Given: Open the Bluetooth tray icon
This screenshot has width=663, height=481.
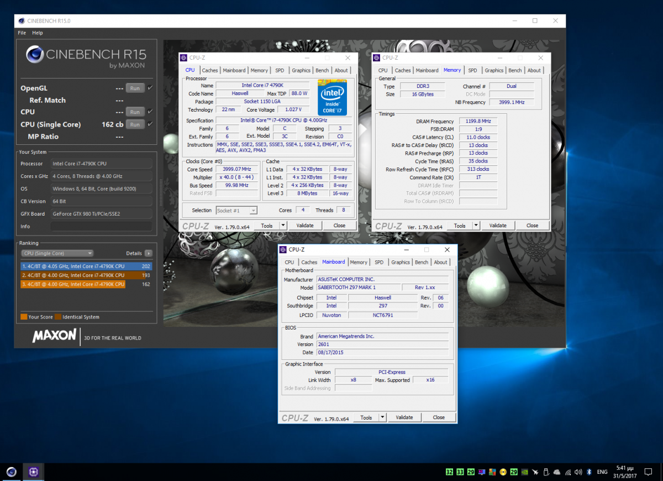Looking at the screenshot, I should coord(589,472).
